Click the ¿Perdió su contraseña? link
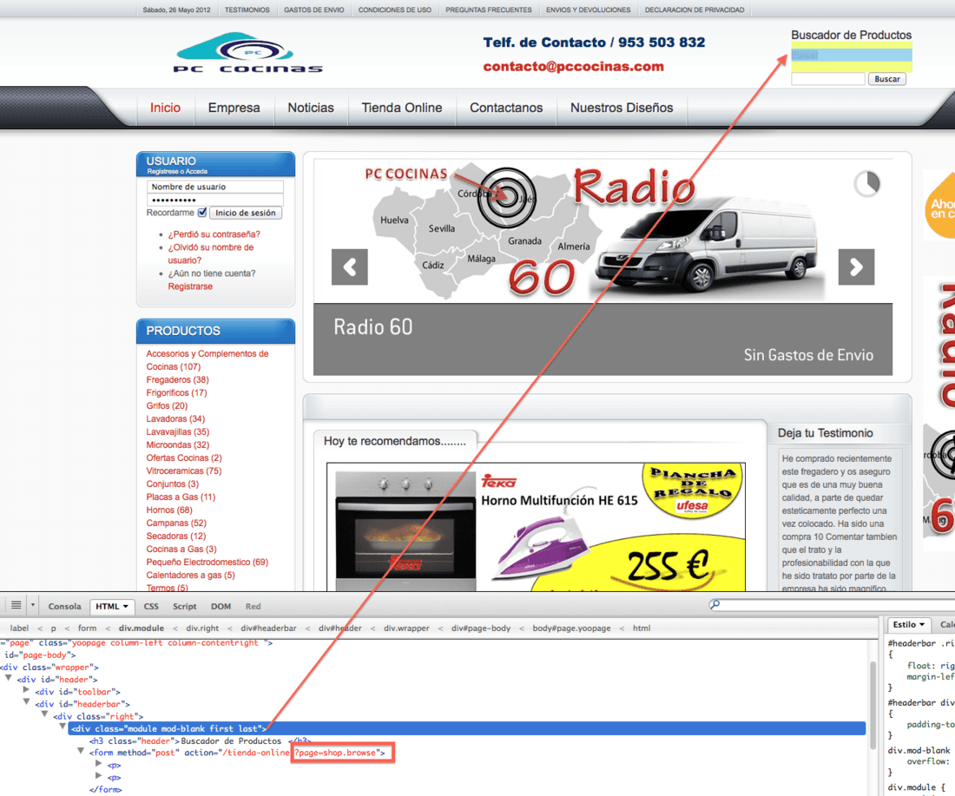 [x=214, y=234]
